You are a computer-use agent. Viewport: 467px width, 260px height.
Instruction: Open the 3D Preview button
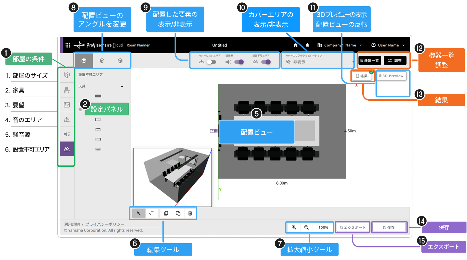point(391,76)
